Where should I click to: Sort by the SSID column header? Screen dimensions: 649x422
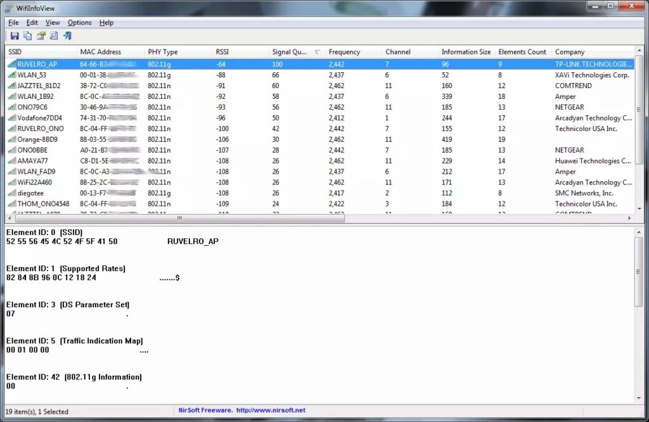click(41, 52)
